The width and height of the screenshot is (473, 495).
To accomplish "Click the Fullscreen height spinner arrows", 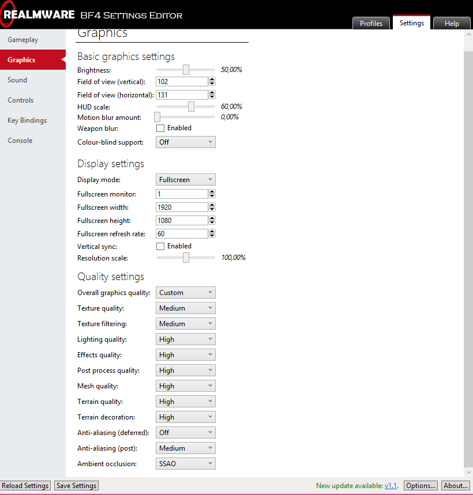I will (x=212, y=220).
